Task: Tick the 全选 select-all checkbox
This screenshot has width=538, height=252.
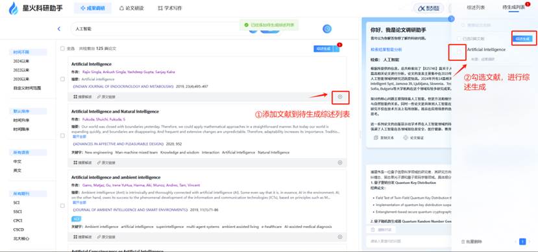Action: 62,49
